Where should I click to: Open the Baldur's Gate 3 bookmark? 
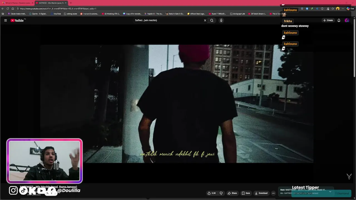pos(175,14)
